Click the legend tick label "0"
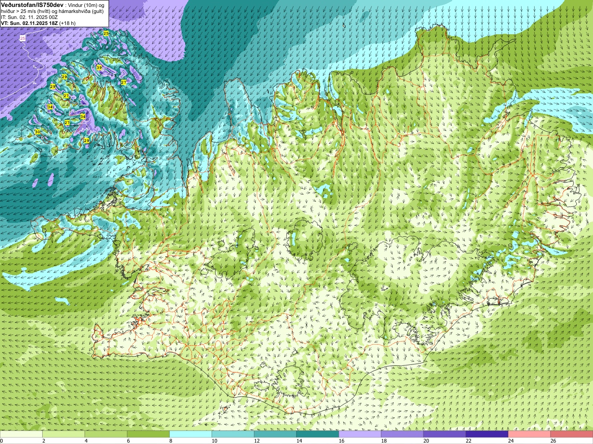This screenshot has width=593, height=444. coord(1,441)
